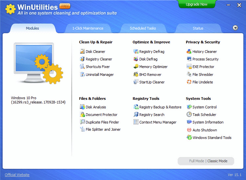Click the Registry Cleaner icon
This screenshot has height=180, width=246.
point(82,59)
